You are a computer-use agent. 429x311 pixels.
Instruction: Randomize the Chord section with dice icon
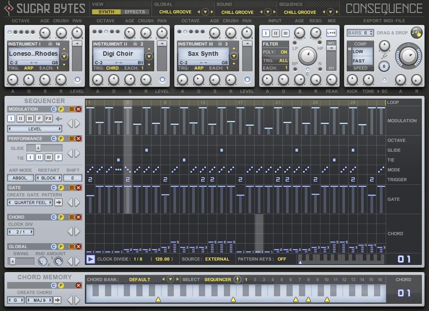coord(71,217)
